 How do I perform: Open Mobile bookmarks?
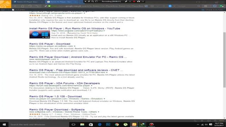coord(213,10)
